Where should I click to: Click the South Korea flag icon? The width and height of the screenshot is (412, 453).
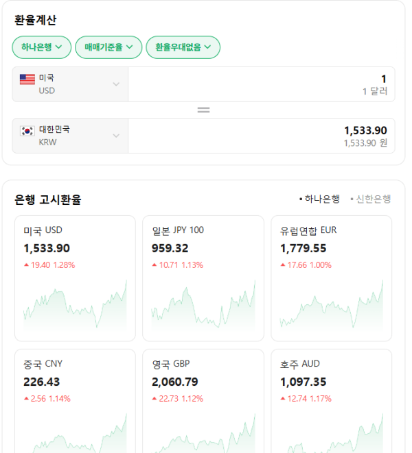(x=27, y=131)
